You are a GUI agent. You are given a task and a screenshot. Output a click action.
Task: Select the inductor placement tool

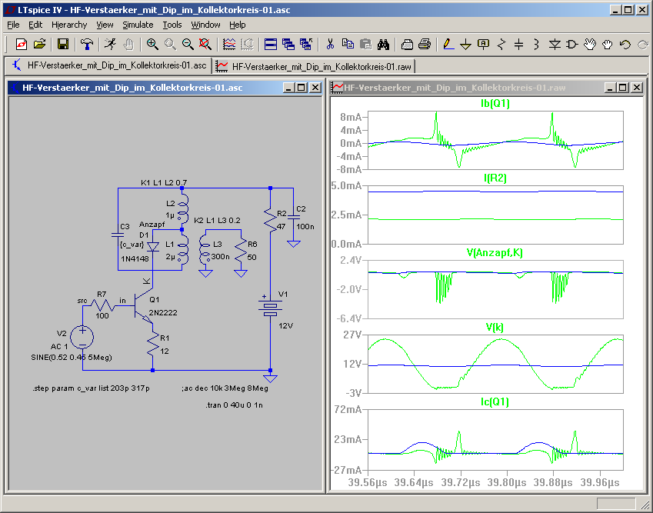click(x=536, y=44)
